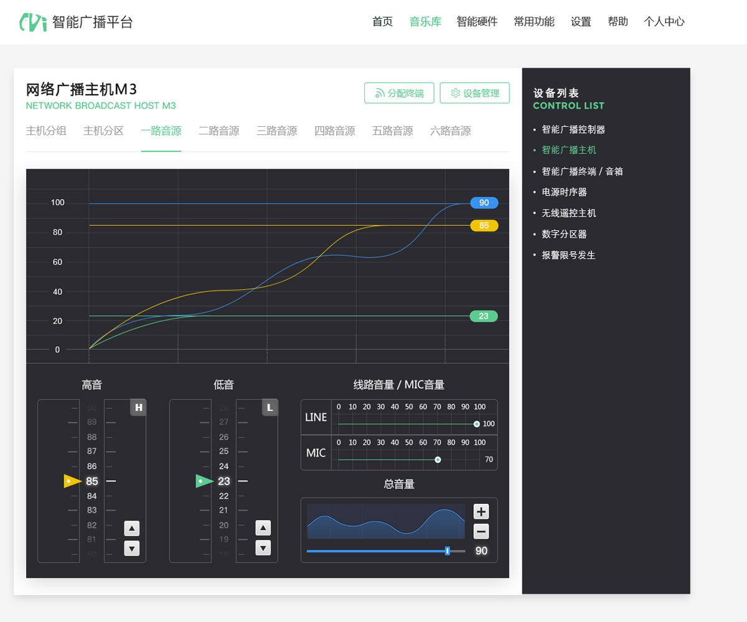Select treble value 84 on scale
This screenshot has width=747, height=622.
(x=92, y=496)
